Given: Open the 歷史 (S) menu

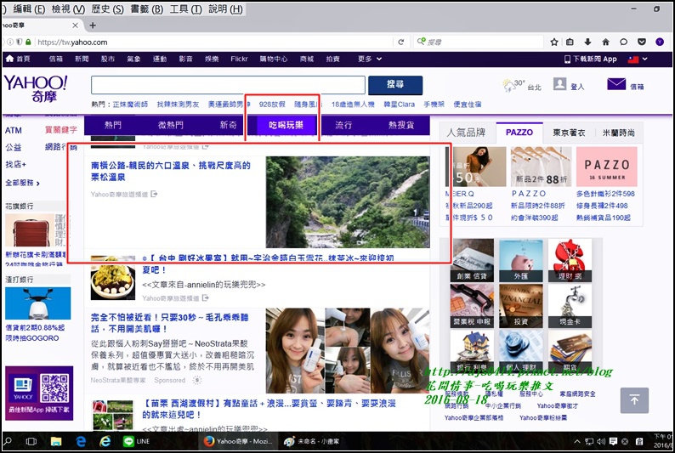Looking at the screenshot, I should click(108, 9).
